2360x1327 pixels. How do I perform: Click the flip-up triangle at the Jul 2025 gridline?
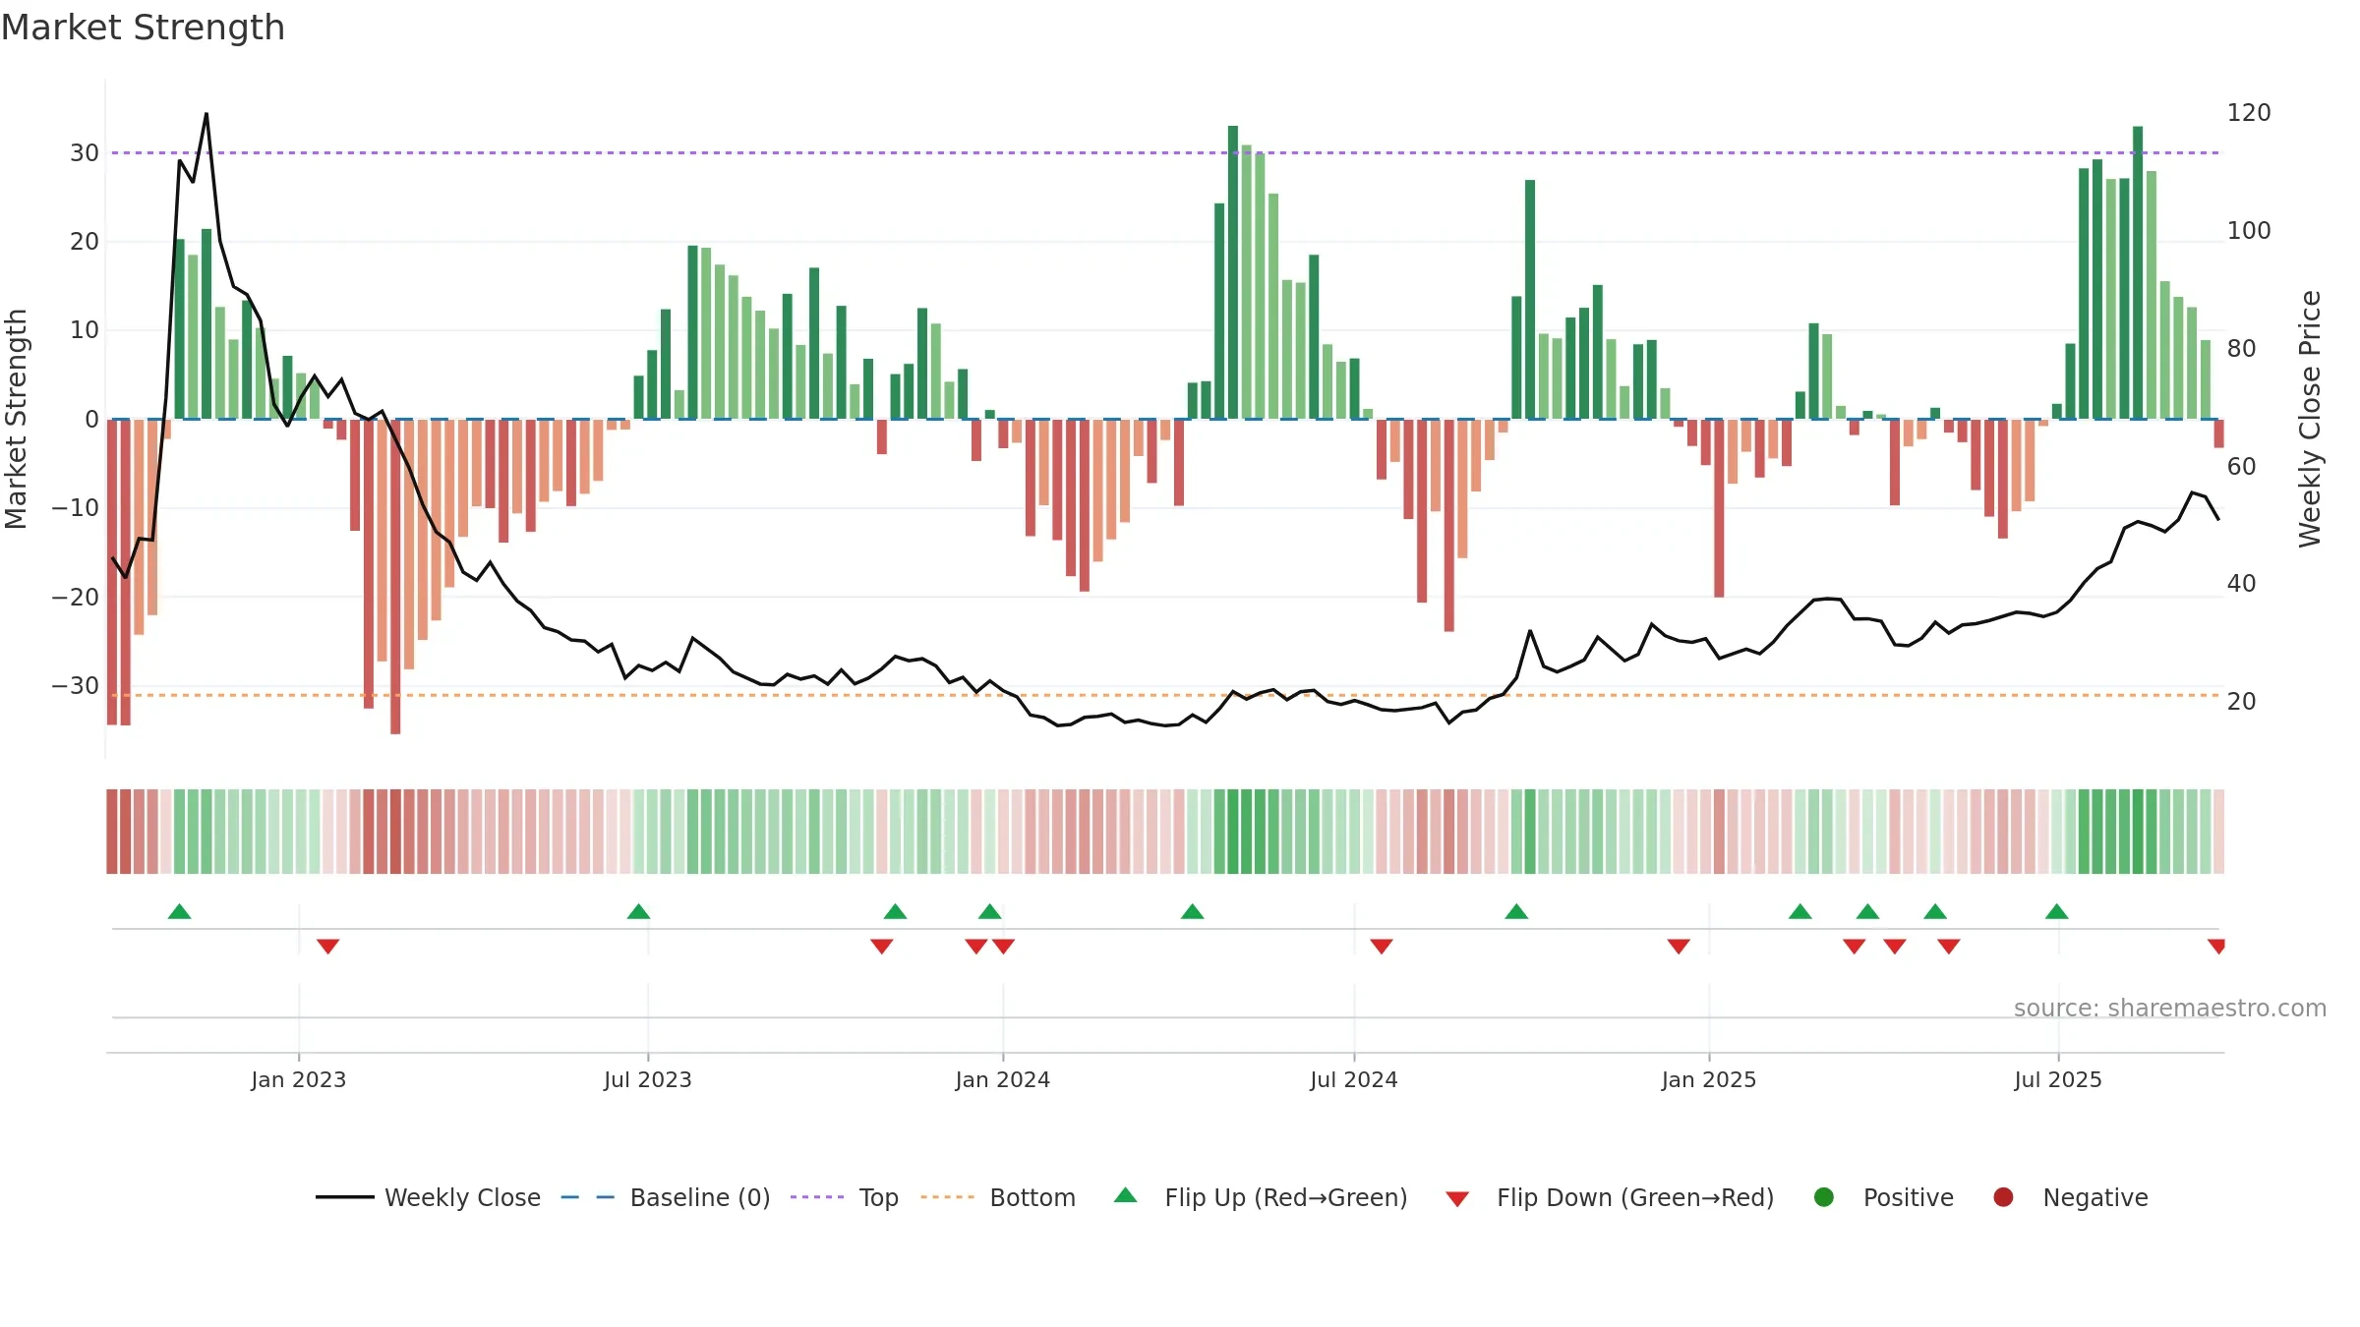pos(2056,911)
